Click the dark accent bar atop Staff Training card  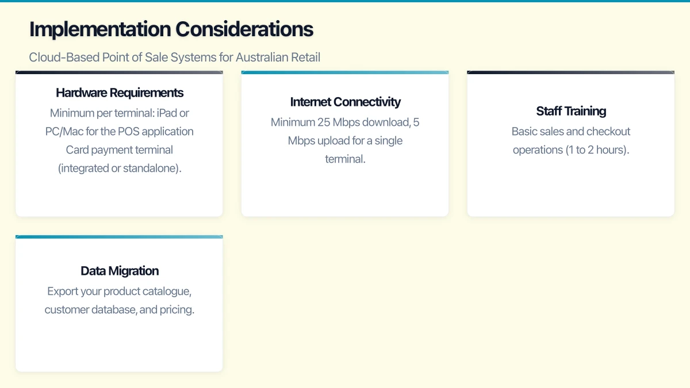pos(571,72)
